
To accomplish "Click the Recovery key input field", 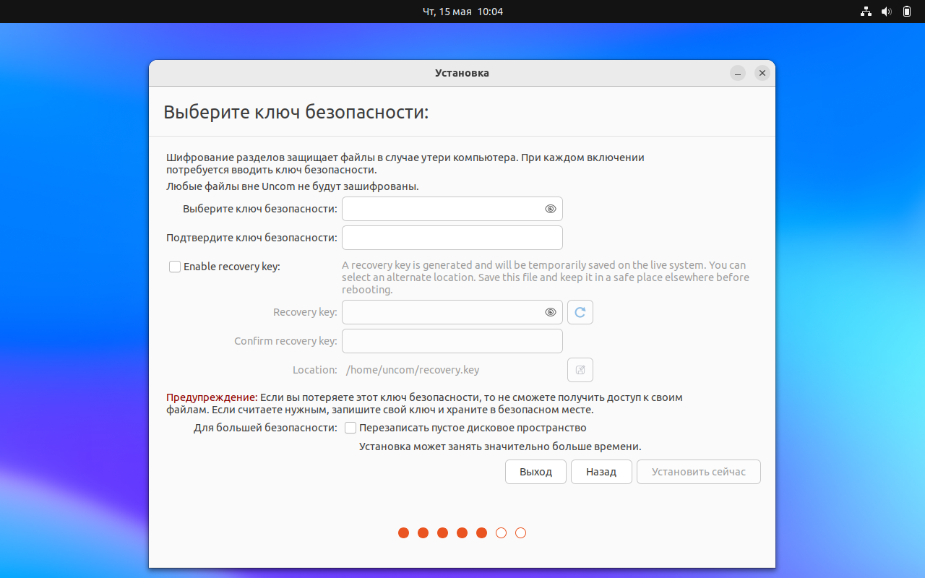I will point(452,312).
